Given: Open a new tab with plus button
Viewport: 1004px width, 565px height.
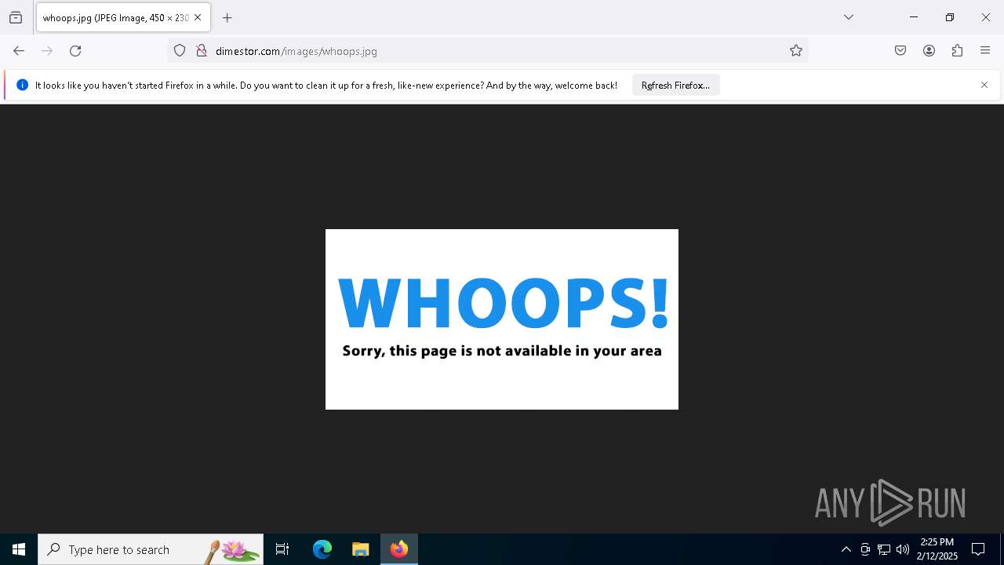Looking at the screenshot, I should [x=227, y=17].
